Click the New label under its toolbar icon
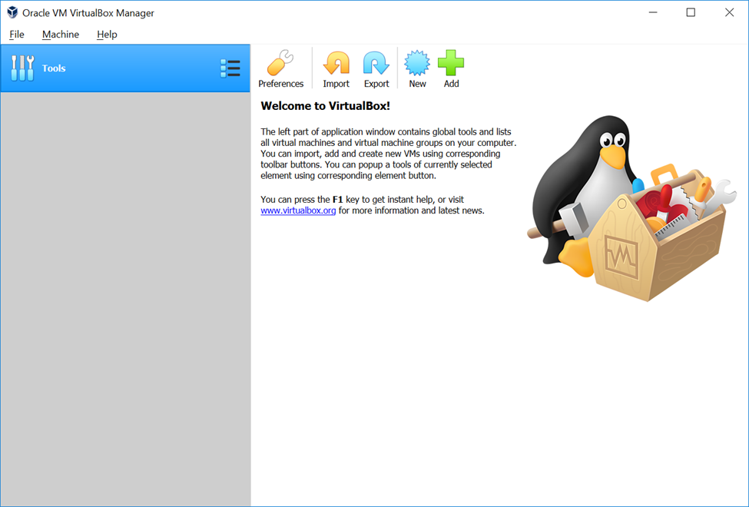 pos(416,83)
